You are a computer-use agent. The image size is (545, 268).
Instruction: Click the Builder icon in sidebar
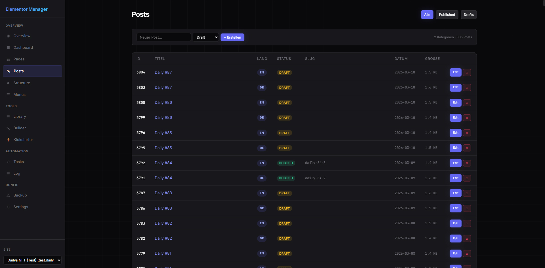tap(8, 128)
